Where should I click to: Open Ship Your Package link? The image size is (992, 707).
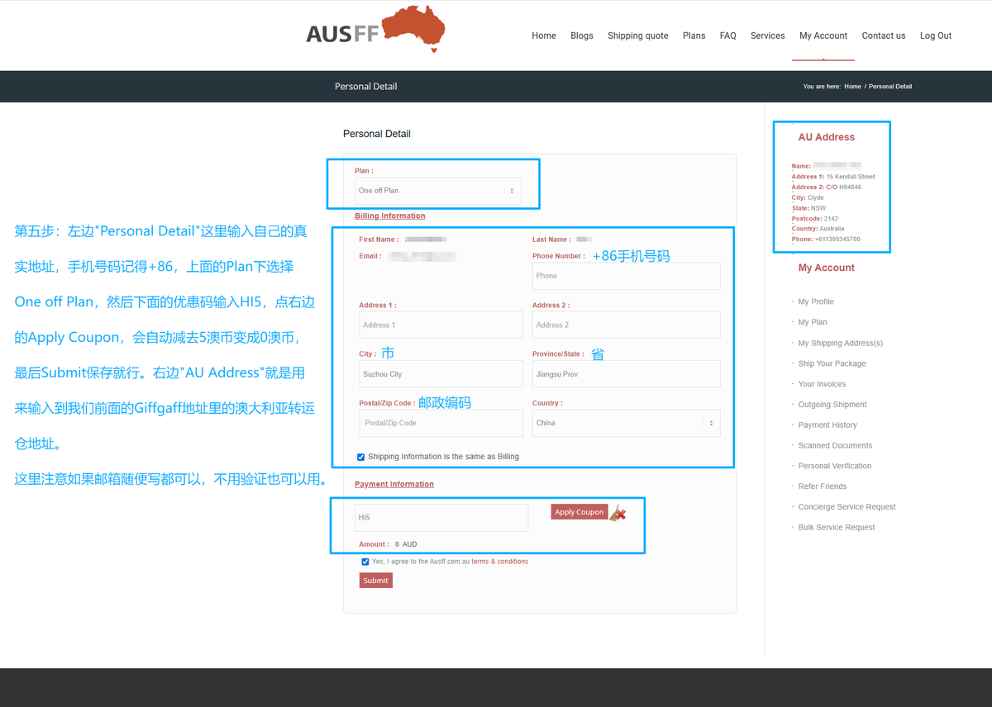(832, 364)
